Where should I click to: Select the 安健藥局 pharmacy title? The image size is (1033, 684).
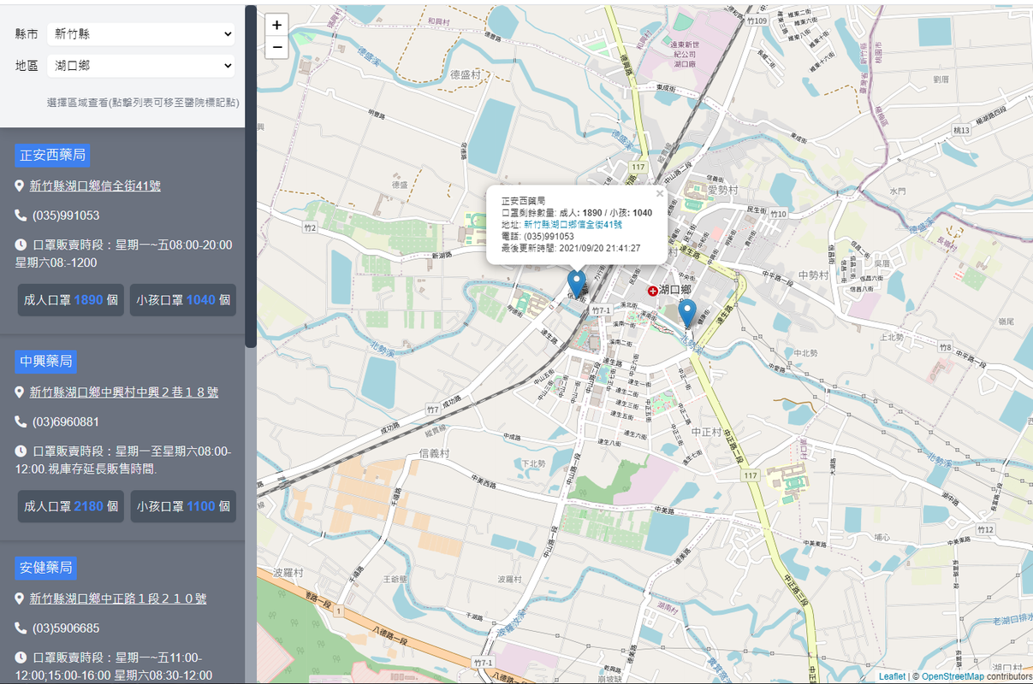[46, 568]
